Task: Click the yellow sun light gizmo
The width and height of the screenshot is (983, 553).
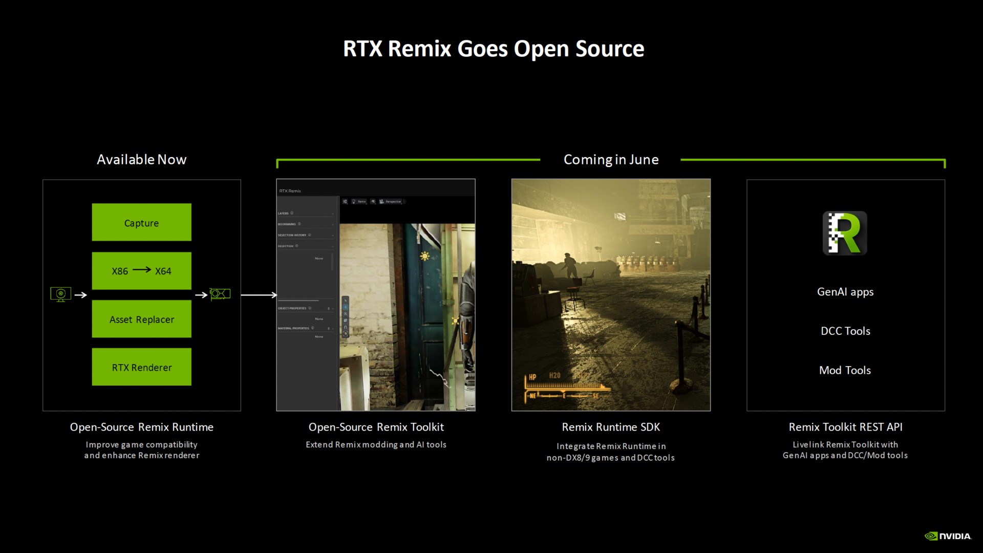Action: pyautogui.click(x=424, y=256)
